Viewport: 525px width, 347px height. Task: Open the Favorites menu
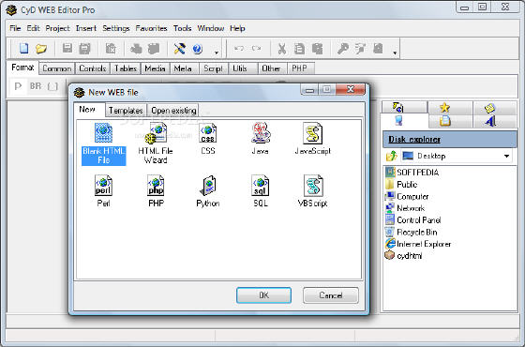[151, 28]
